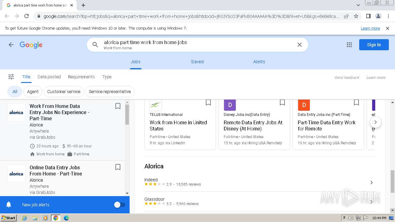
Task: Open the Date posted filter
Action: coord(49,77)
